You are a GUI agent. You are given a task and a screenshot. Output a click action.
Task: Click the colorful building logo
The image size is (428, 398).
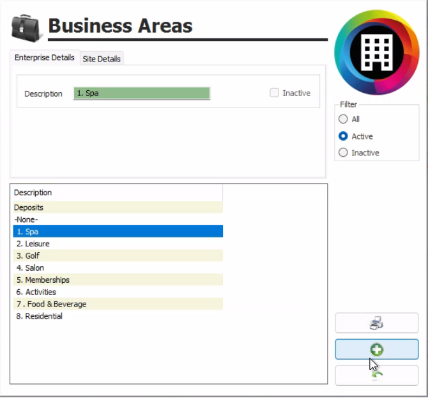coord(376,52)
